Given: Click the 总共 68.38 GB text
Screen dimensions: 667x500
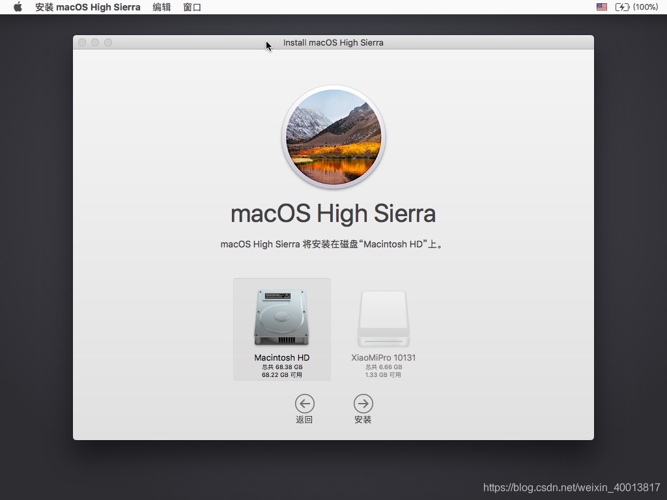Looking at the screenshot, I should [x=282, y=367].
